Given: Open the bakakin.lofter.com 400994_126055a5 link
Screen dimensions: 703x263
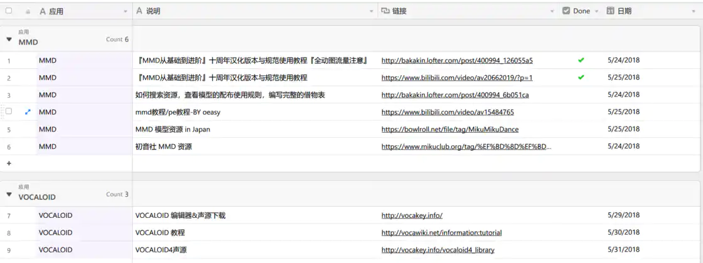Looking at the screenshot, I should click(457, 60).
